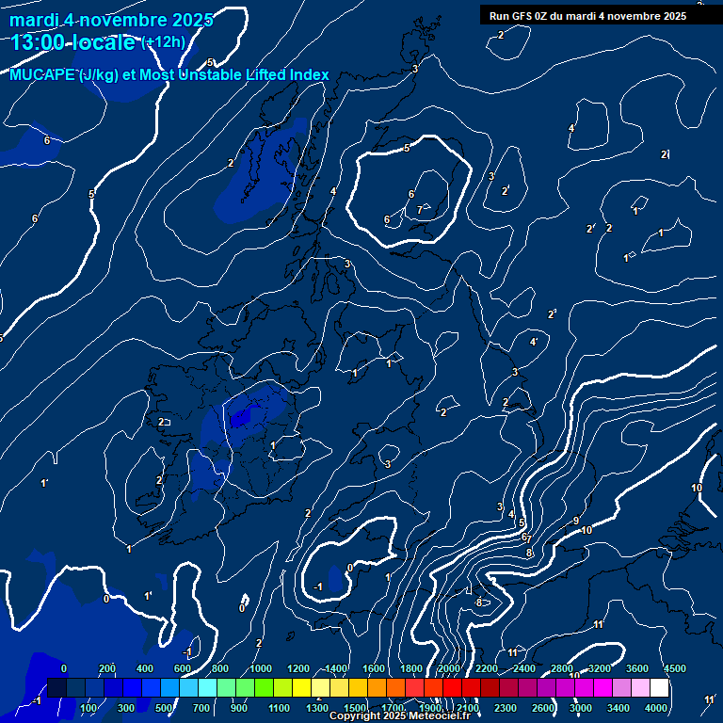The width and height of the screenshot is (723, 723).
Task: Click the contour label "9" on the map
Action: tap(576, 521)
